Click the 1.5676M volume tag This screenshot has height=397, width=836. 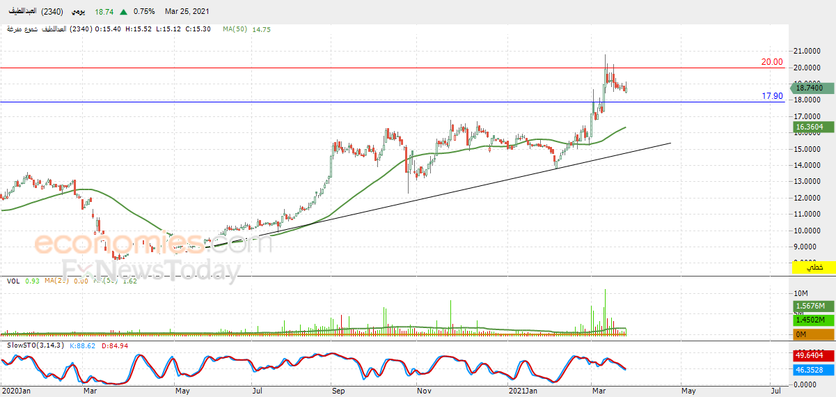813,306
